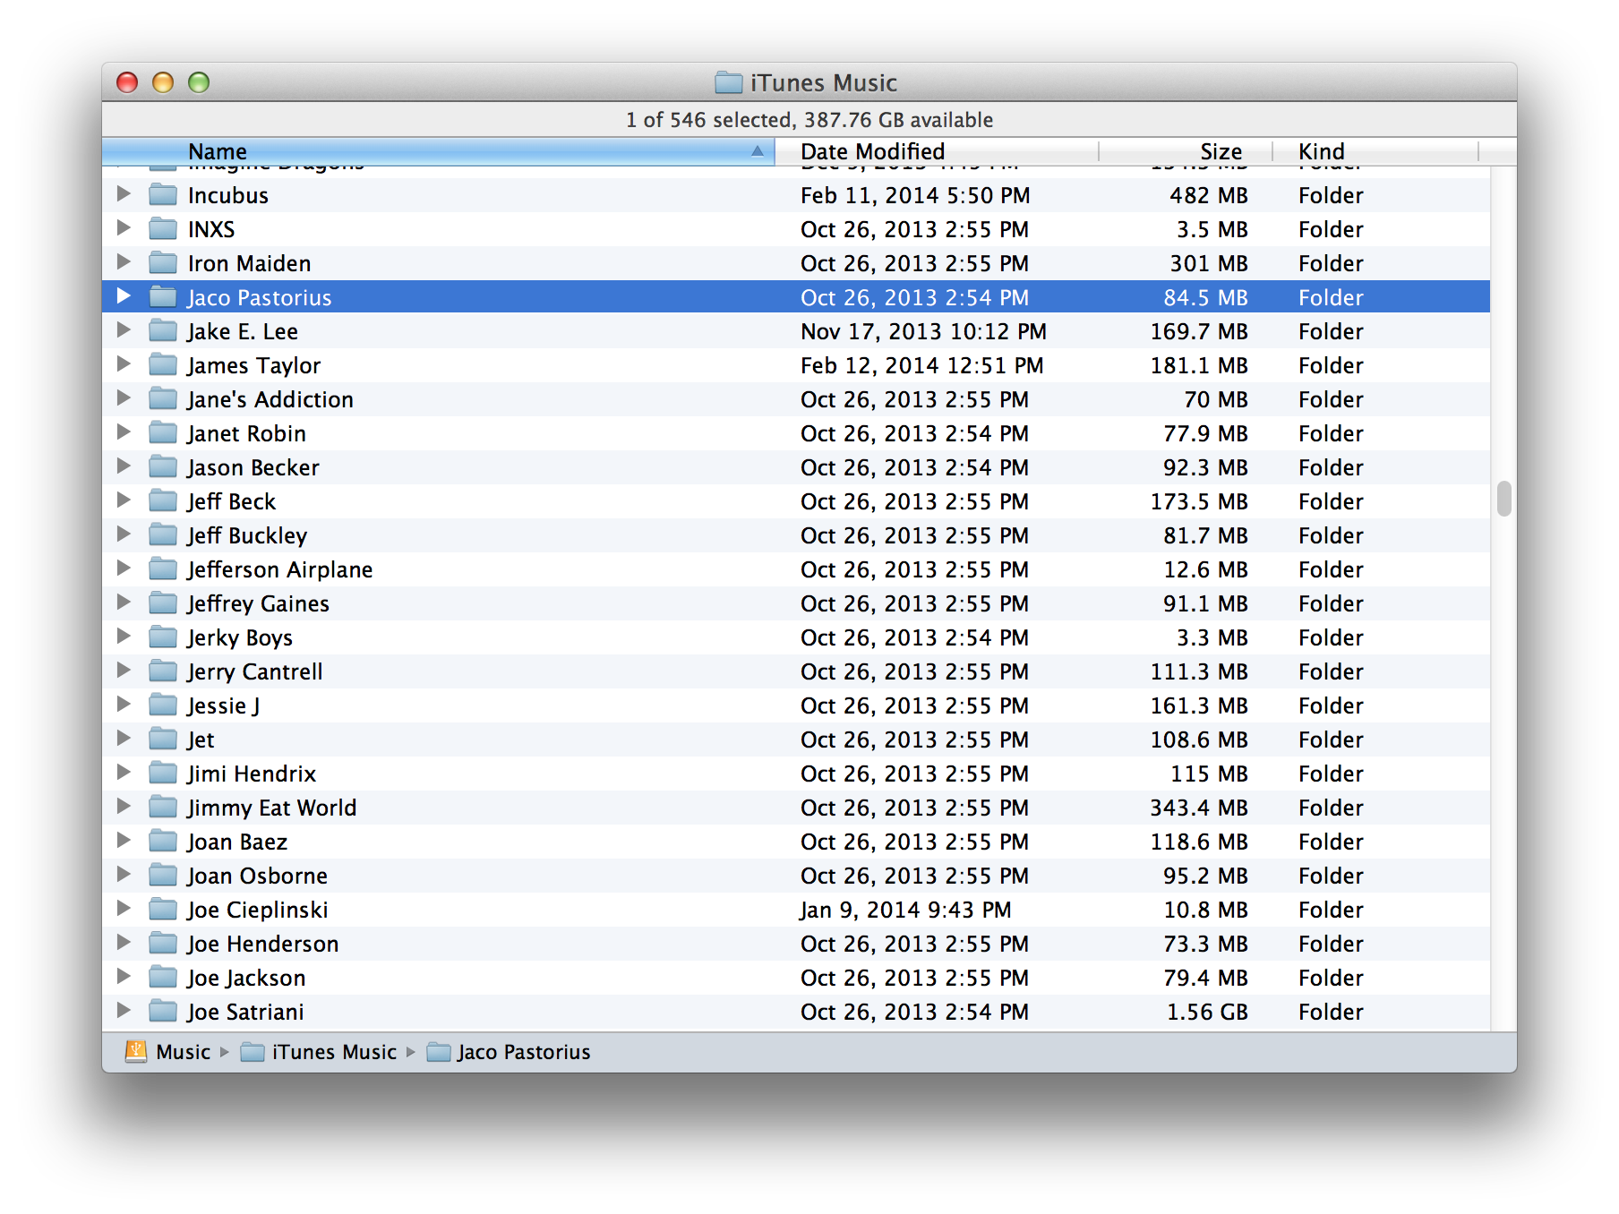
Task: Click the Jeff Beck folder icon
Action: [x=163, y=500]
